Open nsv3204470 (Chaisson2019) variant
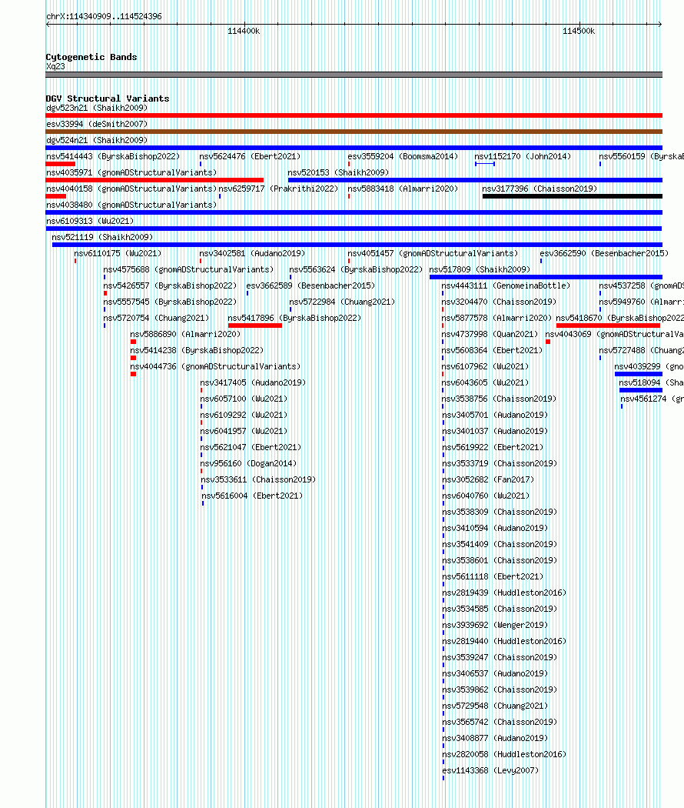Image resolution: width=684 pixels, height=808 pixels. [x=500, y=302]
